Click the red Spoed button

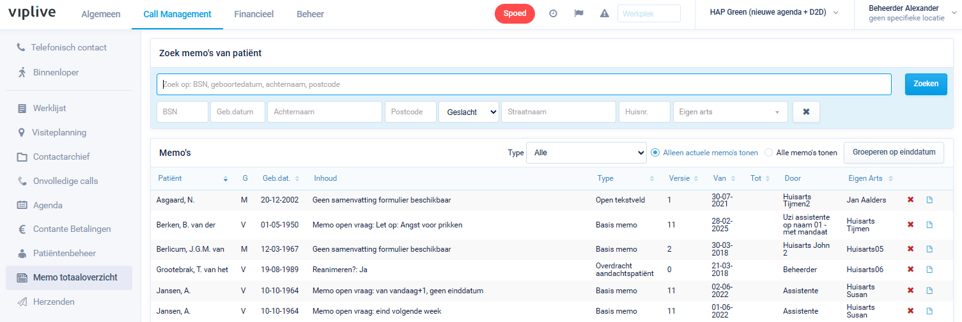click(x=515, y=14)
